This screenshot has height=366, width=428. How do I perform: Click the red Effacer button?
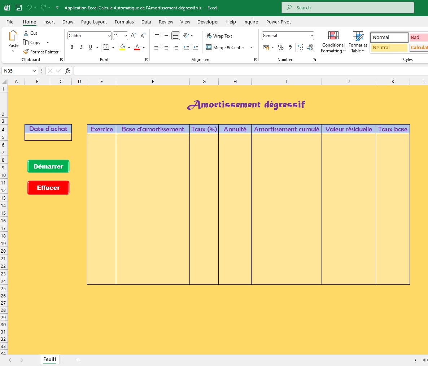coord(48,187)
